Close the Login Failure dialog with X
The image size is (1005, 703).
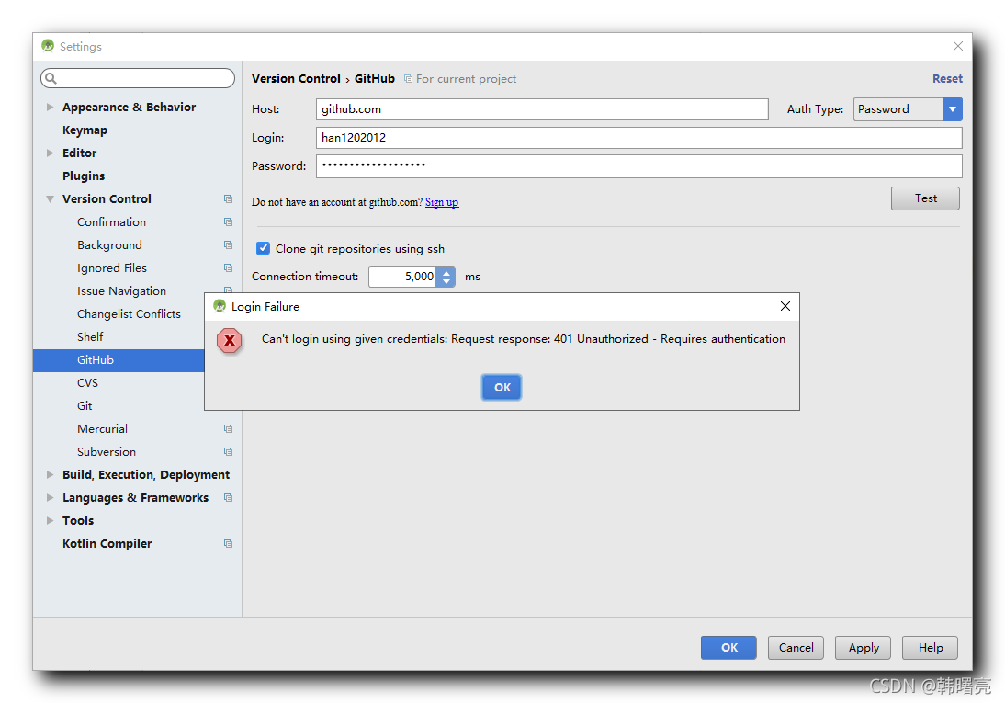coord(785,307)
